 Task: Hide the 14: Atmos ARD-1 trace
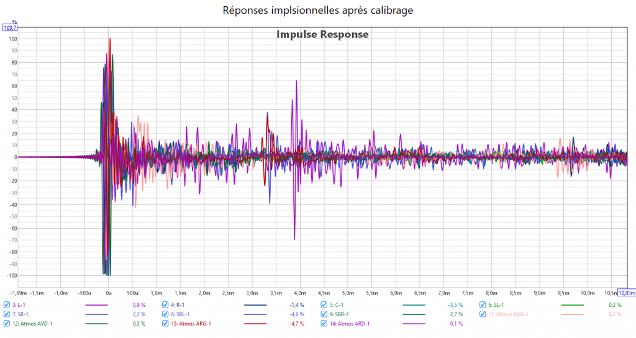(325, 324)
